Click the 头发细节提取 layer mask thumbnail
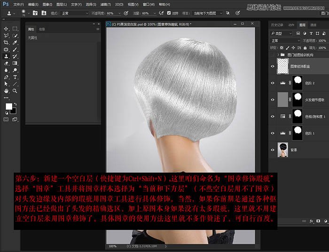329x252 pixels. [297, 99]
